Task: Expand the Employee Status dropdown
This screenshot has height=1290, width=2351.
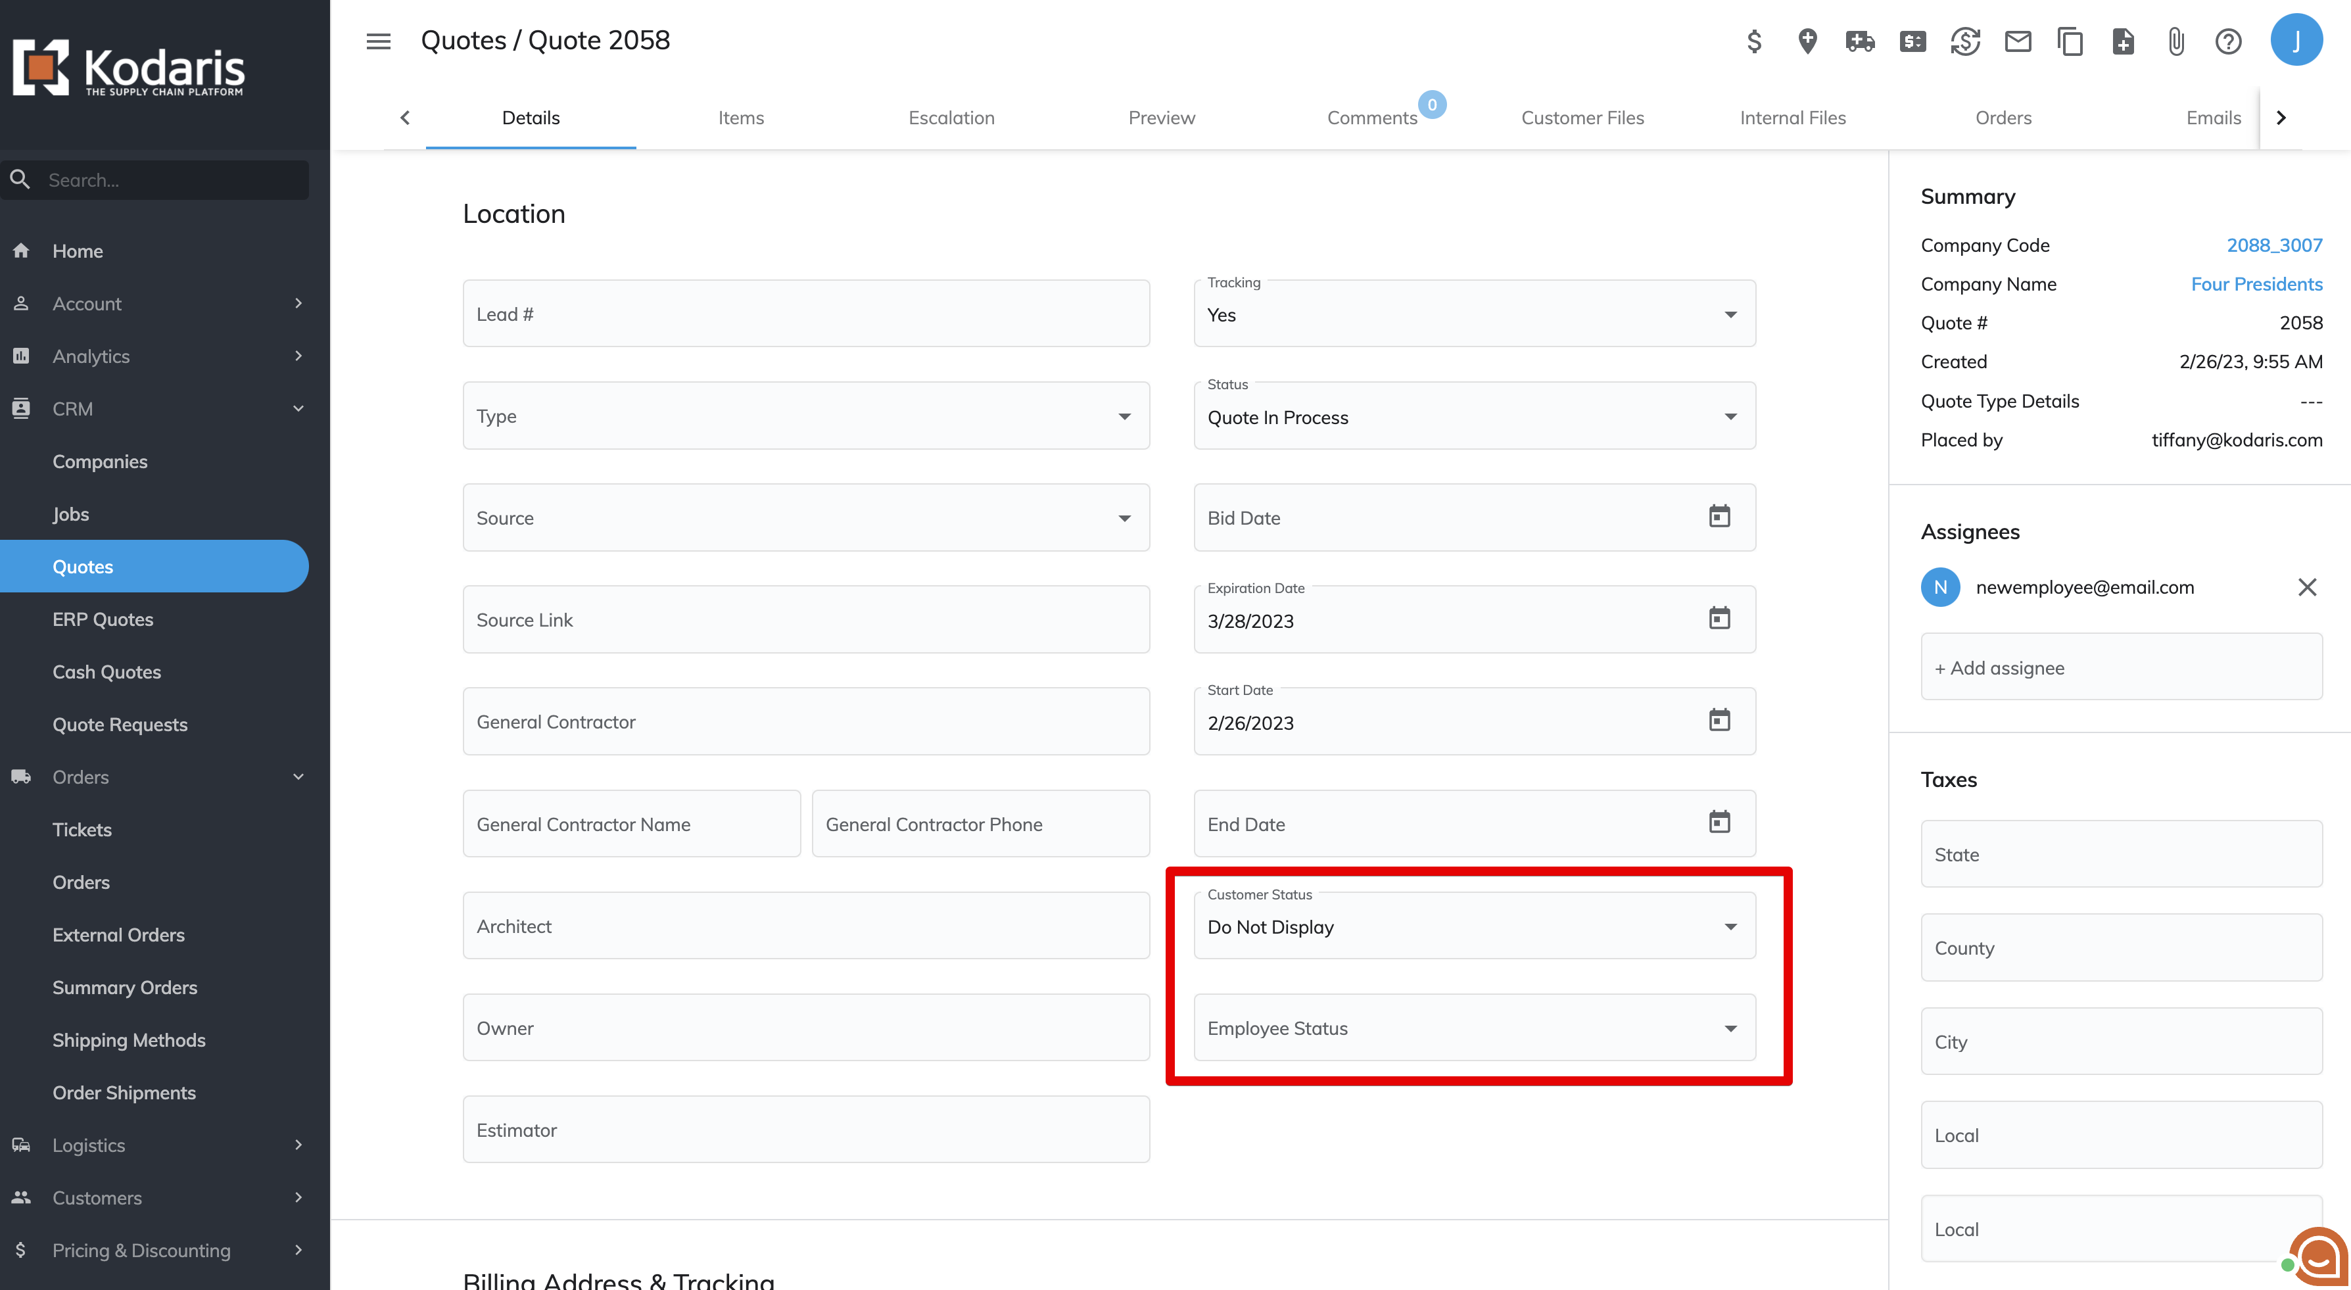Action: [x=1474, y=1028]
